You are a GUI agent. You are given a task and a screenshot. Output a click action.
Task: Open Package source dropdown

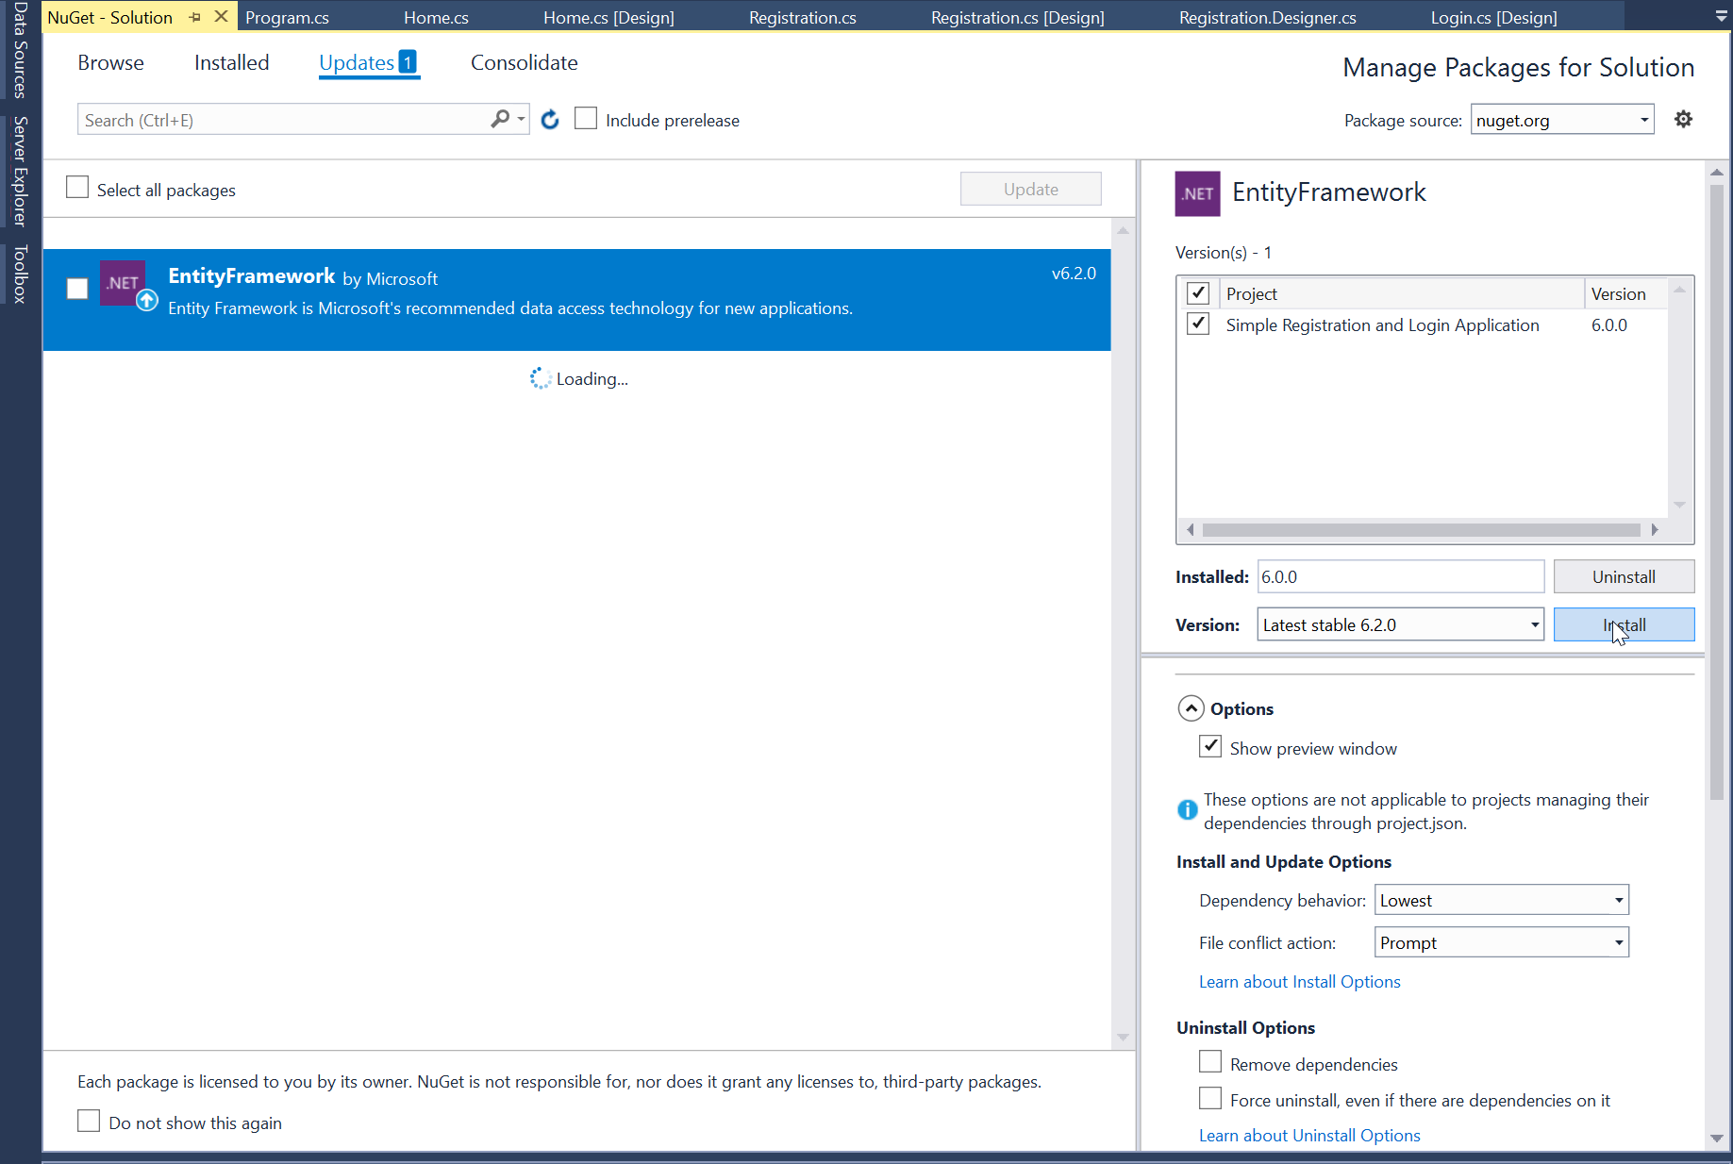(1562, 120)
